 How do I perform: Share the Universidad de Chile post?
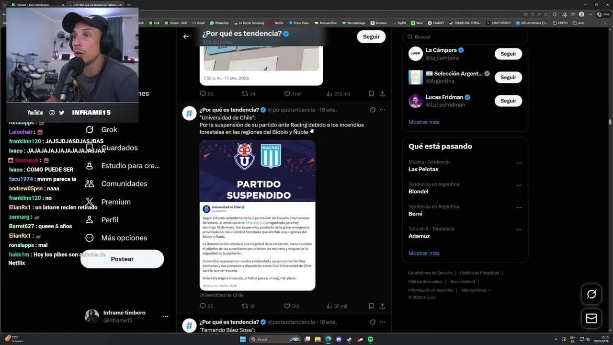[382, 306]
